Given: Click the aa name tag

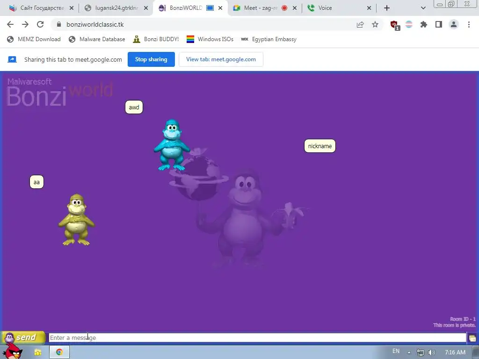Looking at the screenshot, I should coord(36,182).
